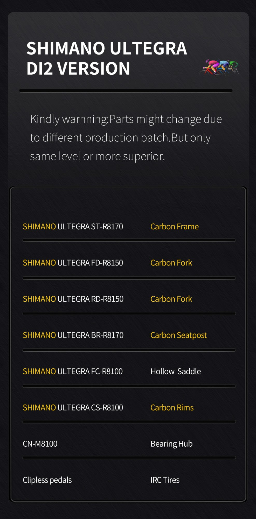
Task: Select SHIMANO ULTEGRA RD-R8150 entry
Action: tap(73, 299)
